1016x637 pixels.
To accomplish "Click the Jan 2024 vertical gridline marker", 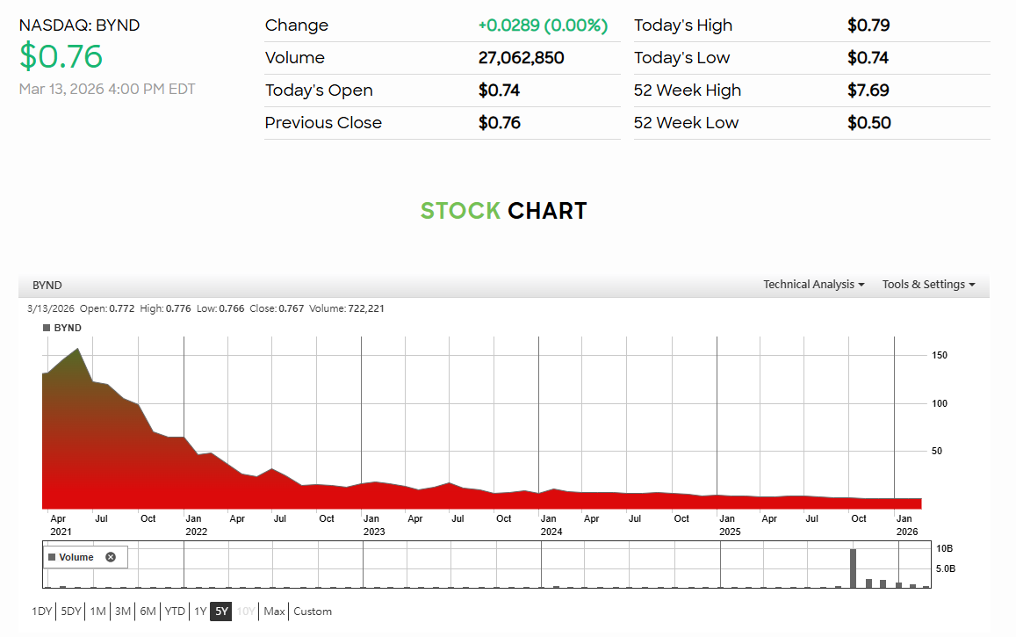I will [x=538, y=423].
